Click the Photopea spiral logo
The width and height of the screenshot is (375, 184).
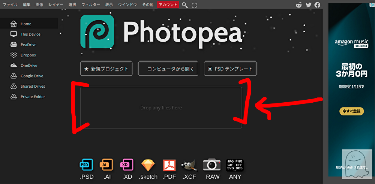point(97,31)
